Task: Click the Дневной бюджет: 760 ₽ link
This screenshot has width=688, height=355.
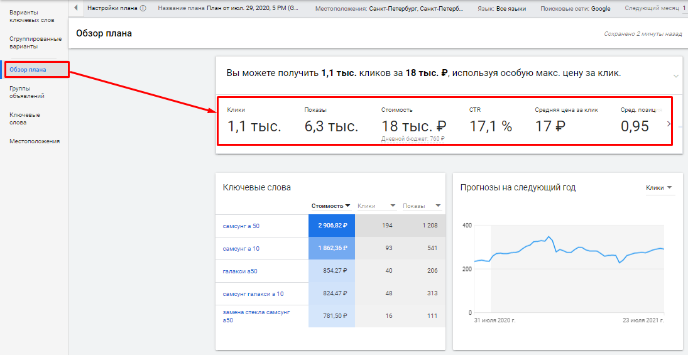Action: 413,139
